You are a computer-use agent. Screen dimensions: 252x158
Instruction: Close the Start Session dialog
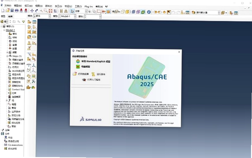(179, 52)
